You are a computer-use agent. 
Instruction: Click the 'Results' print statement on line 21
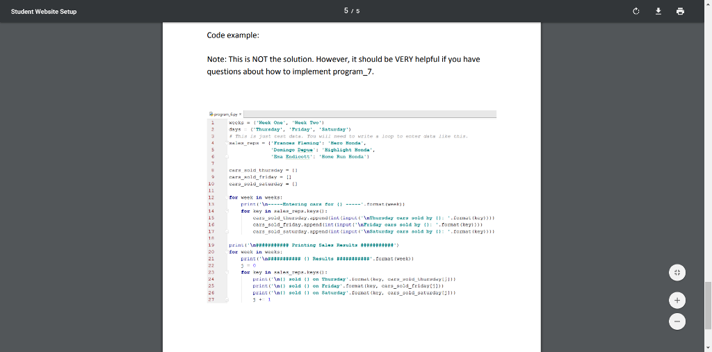pos(327,258)
